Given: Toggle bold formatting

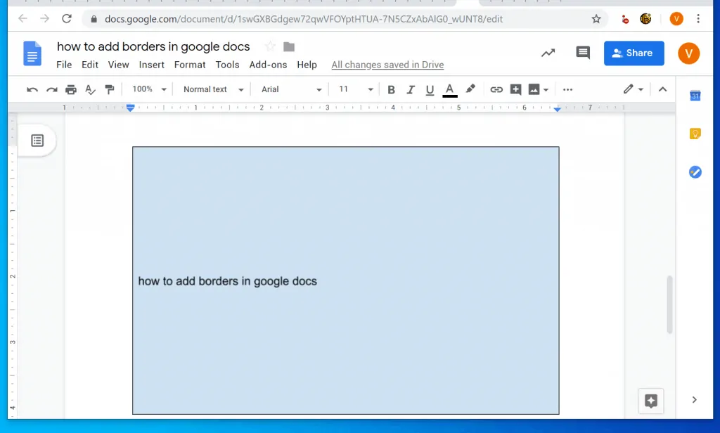Looking at the screenshot, I should point(391,89).
